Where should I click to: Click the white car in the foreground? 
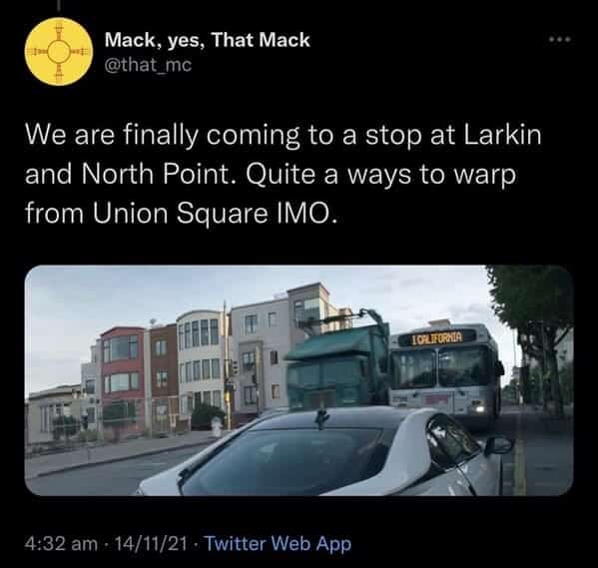point(322,452)
